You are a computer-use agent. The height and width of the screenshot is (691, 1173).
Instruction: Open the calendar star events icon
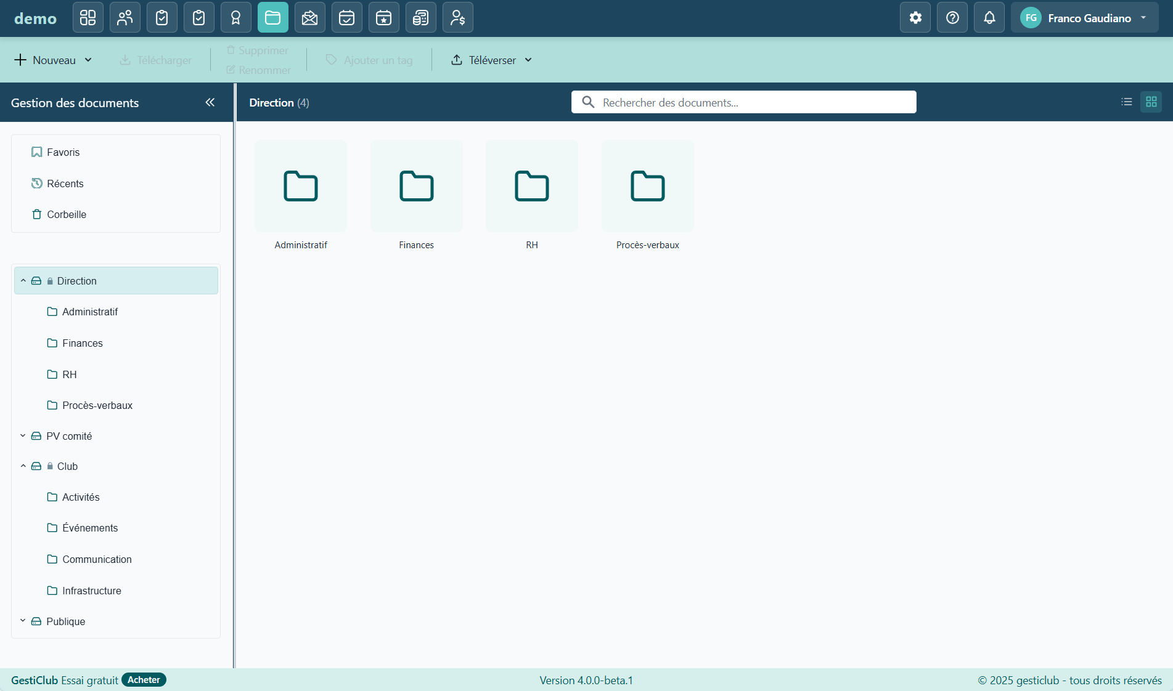point(383,17)
